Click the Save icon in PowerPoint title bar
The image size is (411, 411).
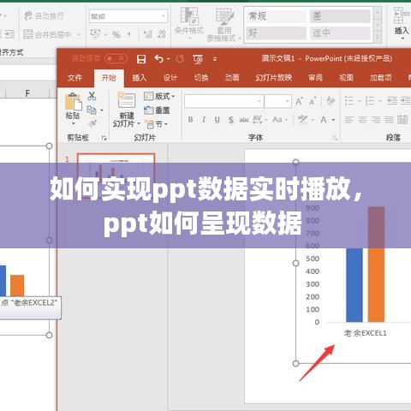pyautogui.click(x=141, y=59)
